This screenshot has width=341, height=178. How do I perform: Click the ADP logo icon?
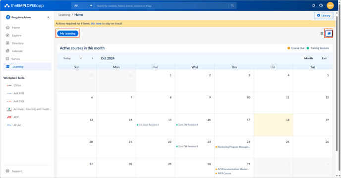[x=9, y=117]
